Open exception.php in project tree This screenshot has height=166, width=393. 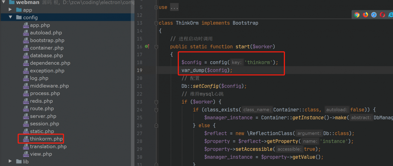coord(47,71)
